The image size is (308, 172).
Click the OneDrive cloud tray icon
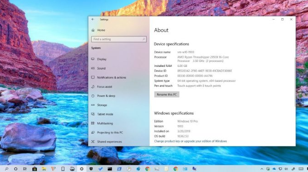click(x=274, y=169)
